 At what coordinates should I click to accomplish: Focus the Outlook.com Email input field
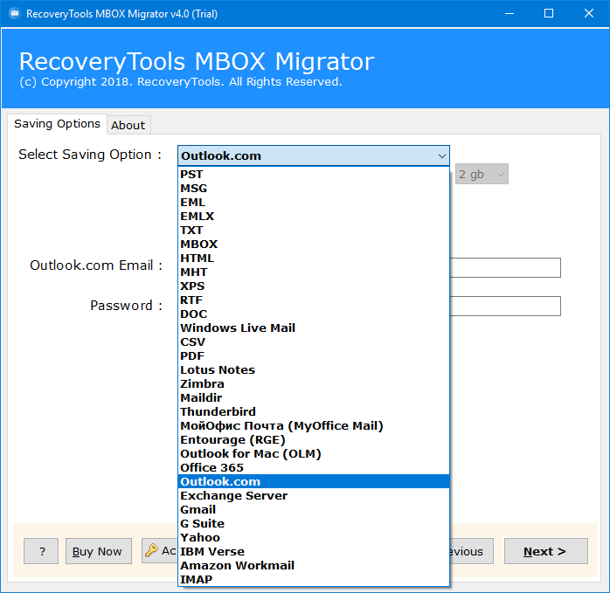point(505,267)
